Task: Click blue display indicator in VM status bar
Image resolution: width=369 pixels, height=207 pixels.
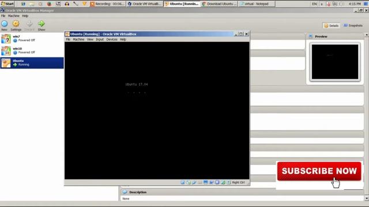Action: tap(205, 182)
